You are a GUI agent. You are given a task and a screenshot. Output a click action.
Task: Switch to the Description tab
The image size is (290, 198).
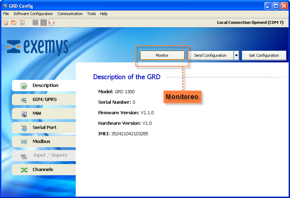(x=45, y=86)
